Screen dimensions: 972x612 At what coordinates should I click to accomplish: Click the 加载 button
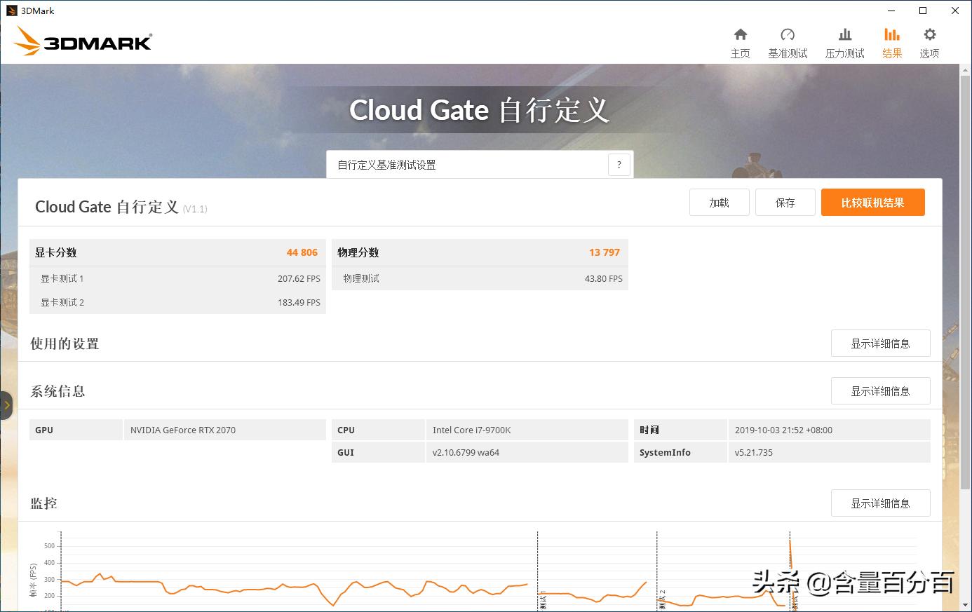point(719,202)
